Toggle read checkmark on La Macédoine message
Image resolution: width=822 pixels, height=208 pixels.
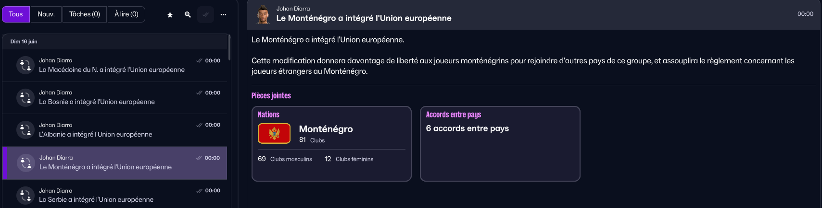[199, 61]
